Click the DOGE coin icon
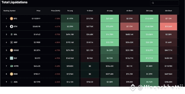Screen dimensions: 185x94 [x=12, y=50]
